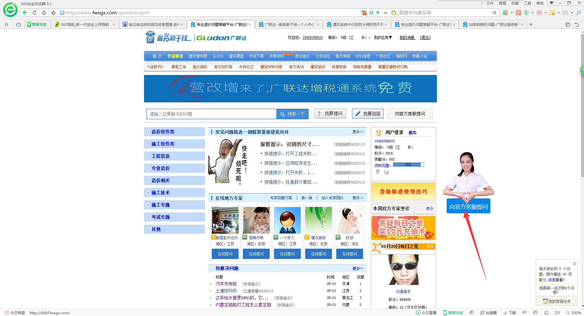Viewport: 584px width, 316px height.
Task: Click the cloud icon beside the tab bar
Action: click(19, 24)
